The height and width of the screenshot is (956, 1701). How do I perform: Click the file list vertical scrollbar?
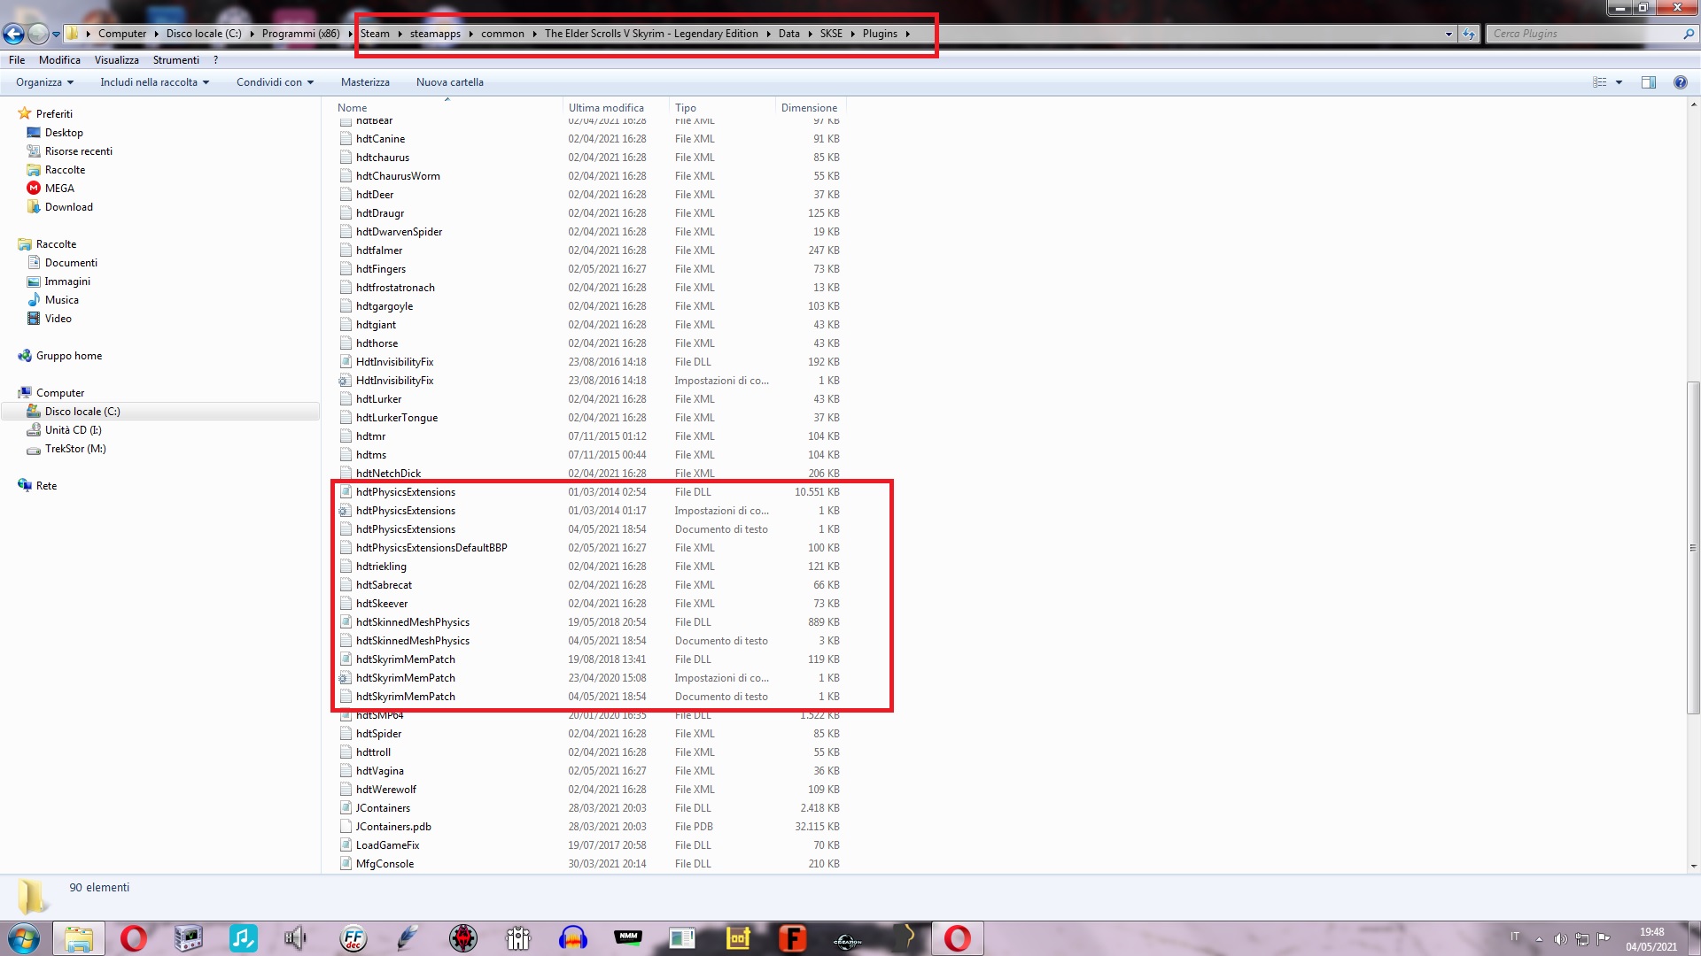[x=1693, y=547]
